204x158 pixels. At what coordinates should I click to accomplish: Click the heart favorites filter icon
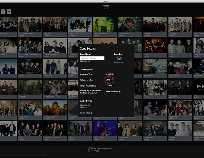click(x=3, y=11)
